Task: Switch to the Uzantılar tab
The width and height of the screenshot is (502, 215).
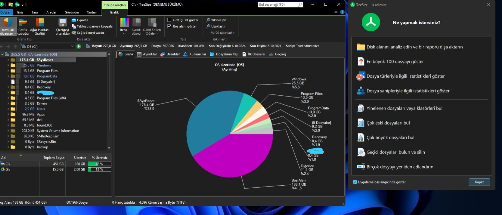Action: click(x=170, y=54)
